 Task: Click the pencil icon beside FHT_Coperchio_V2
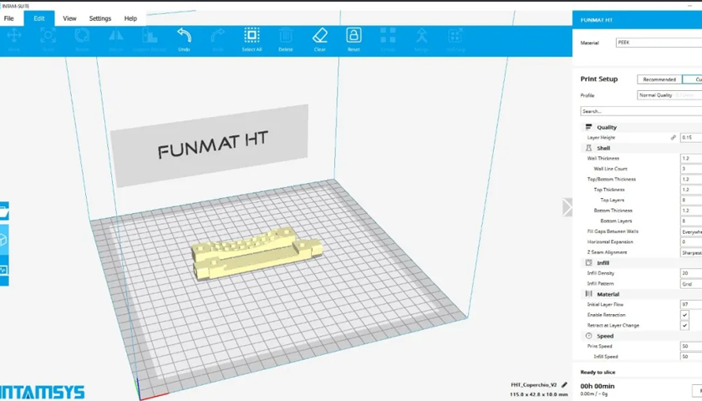pyautogui.click(x=563, y=385)
